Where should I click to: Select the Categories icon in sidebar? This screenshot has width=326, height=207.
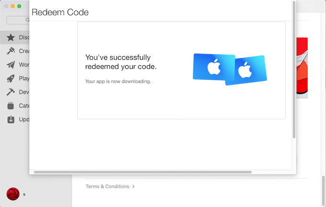pos(11,105)
